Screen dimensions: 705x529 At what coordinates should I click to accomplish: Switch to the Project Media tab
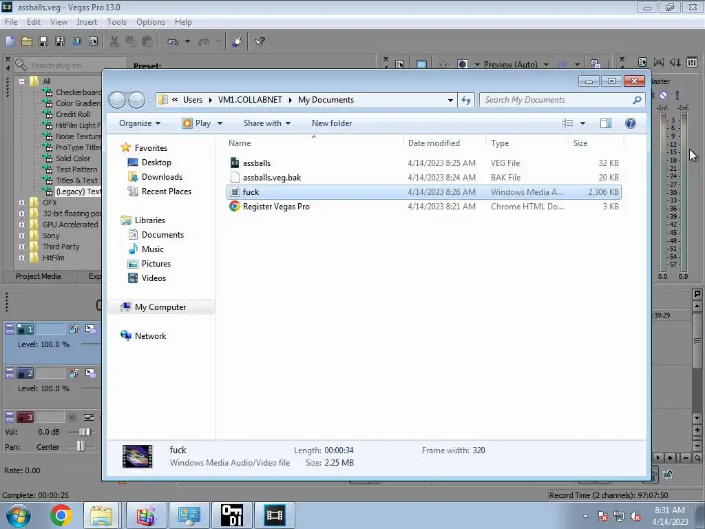39,276
